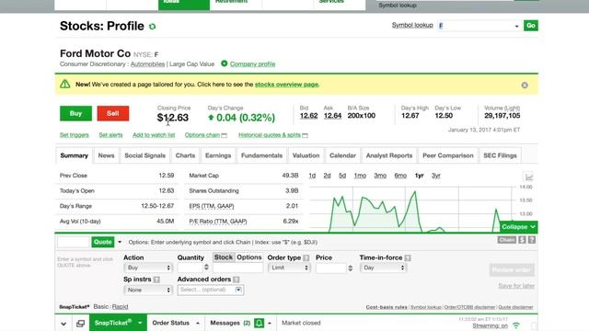Expand the Messages panel arrow
The height and width of the screenshot is (331, 589).
[x=270, y=323]
